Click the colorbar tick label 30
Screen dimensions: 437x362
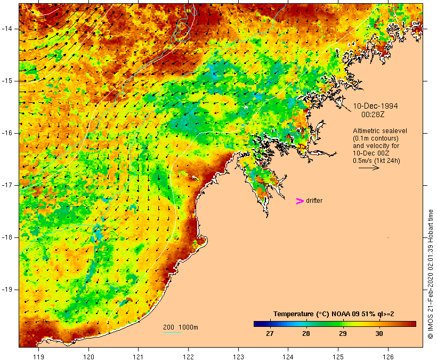379,333
